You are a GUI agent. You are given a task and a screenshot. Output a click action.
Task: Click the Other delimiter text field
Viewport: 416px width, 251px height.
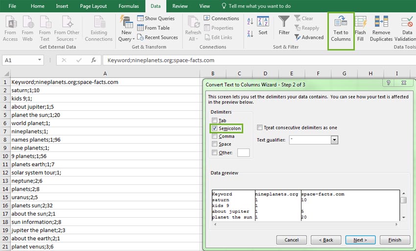[243, 153]
